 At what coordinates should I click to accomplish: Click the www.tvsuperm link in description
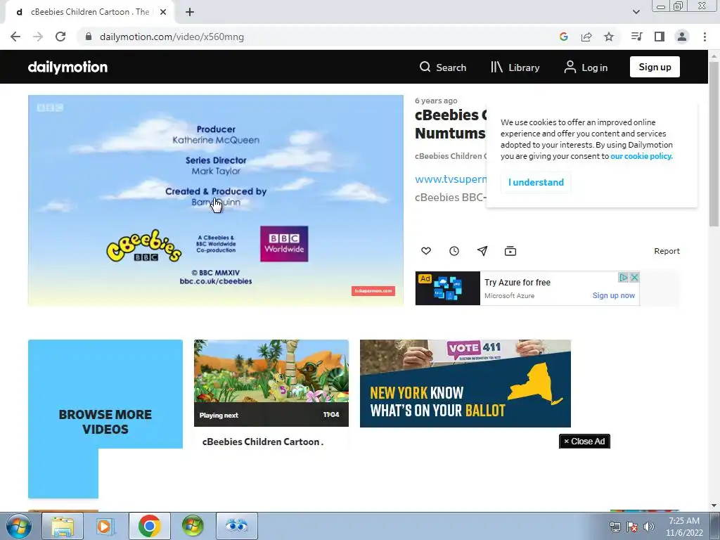[451, 179]
